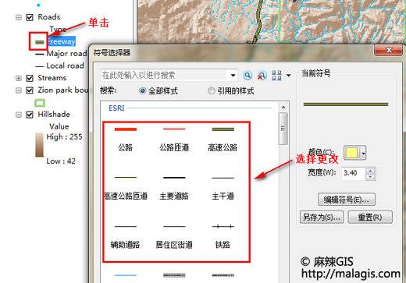Uncheck the Roads layer checkbox
Viewport: 406px width, 283px height.
tap(30, 17)
